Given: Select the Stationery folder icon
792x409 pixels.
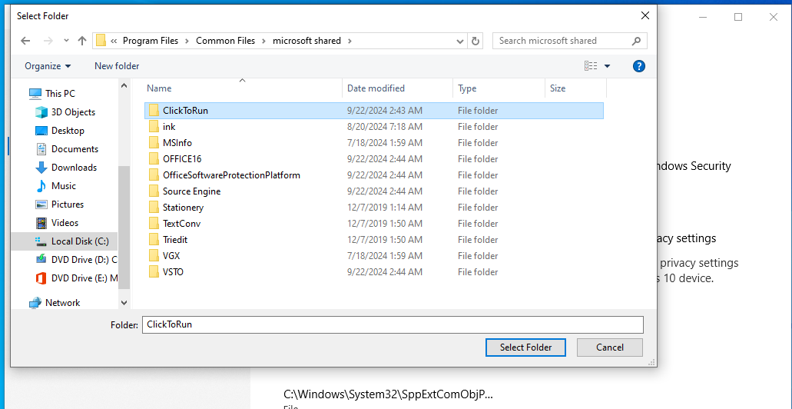Looking at the screenshot, I should [154, 208].
